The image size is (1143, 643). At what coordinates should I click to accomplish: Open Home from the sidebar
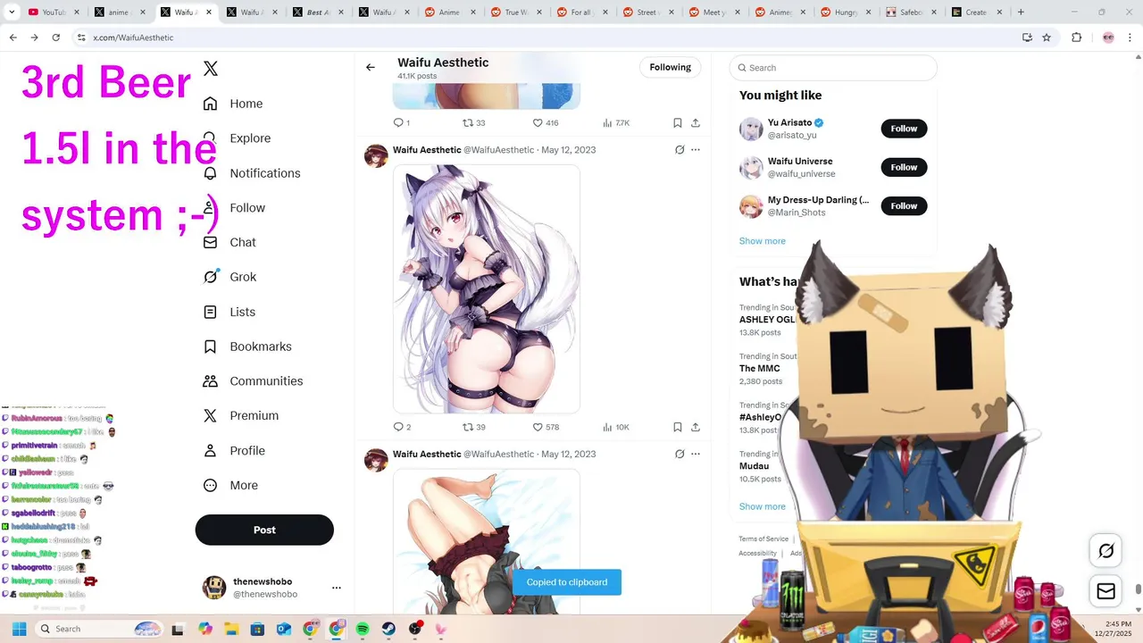coord(233,104)
